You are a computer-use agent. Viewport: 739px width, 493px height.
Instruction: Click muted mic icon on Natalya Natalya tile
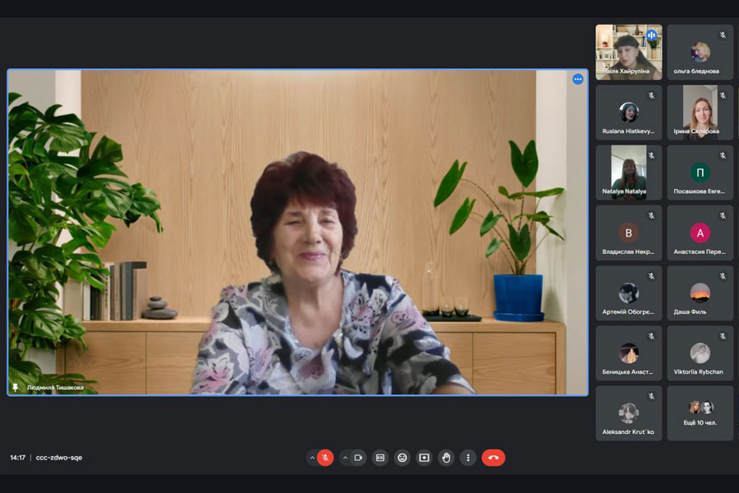[651, 155]
